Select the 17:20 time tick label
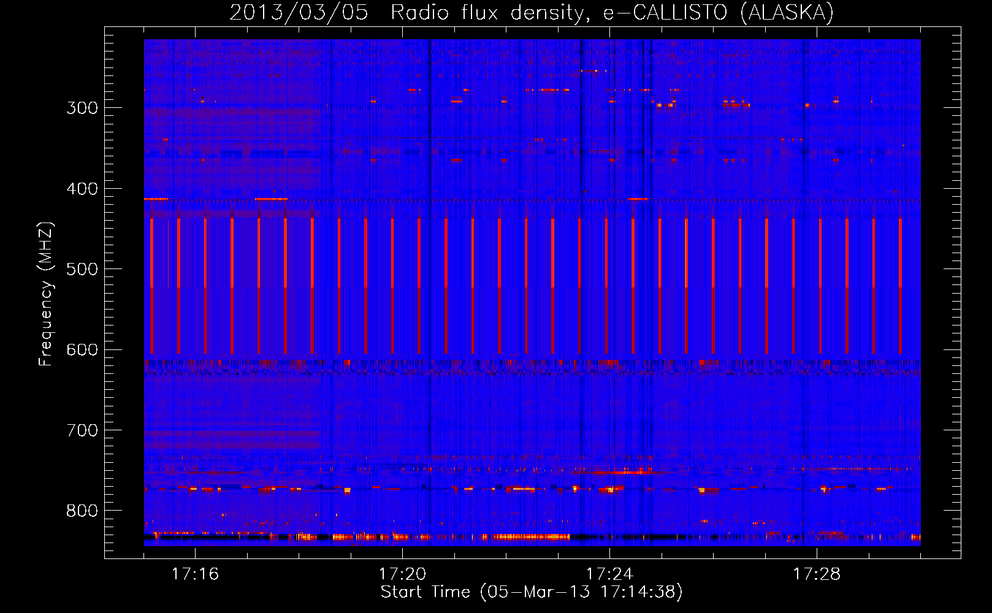 (402, 574)
